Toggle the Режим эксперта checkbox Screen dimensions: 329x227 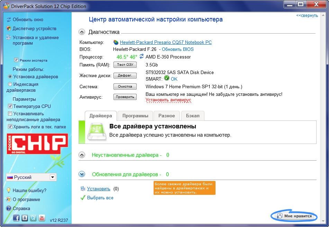[x=16, y=60]
